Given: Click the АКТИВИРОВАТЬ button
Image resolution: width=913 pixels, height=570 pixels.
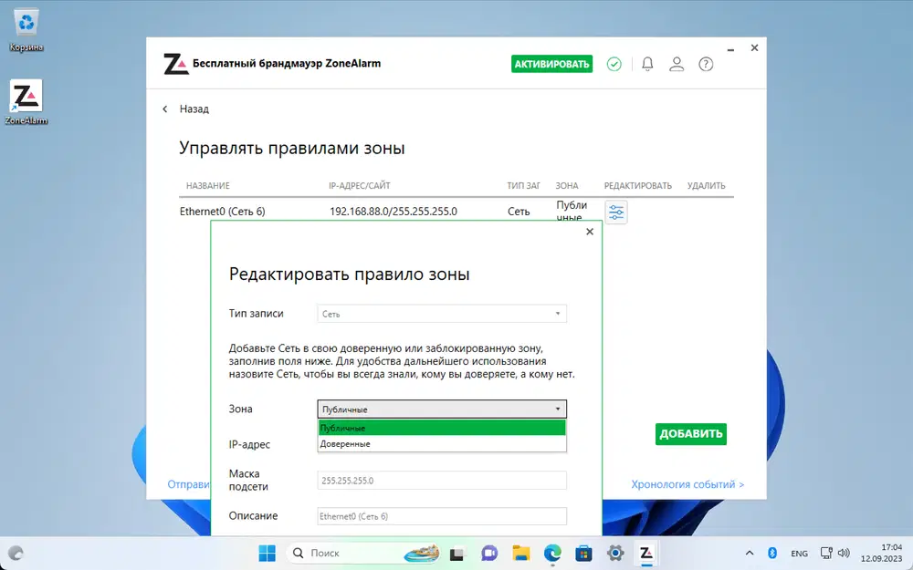Looking at the screenshot, I should (x=552, y=64).
